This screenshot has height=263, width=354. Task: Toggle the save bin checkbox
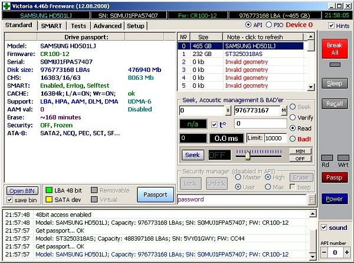pos(9,200)
